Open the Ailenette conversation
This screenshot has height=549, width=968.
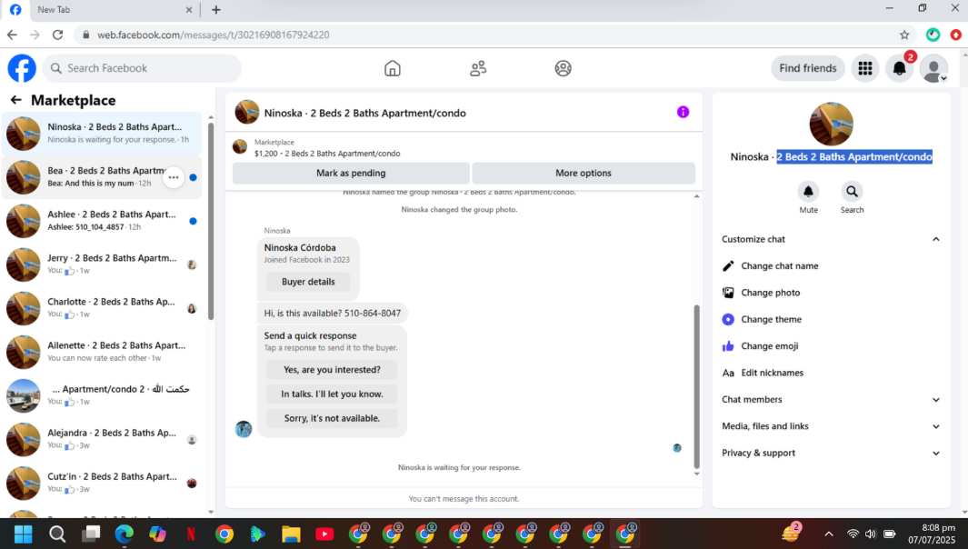[102, 352]
